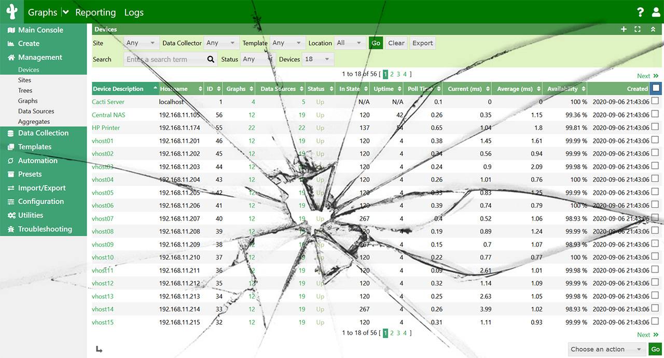Image resolution: width=664 pixels, height=358 pixels.
Task: Collapse the Devices panel with the chevron icon
Action: 652,30
